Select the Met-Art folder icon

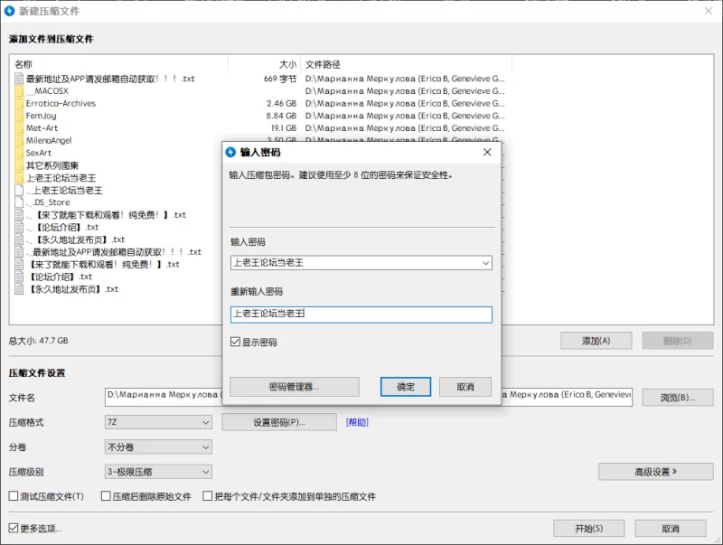(x=19, y=127)
